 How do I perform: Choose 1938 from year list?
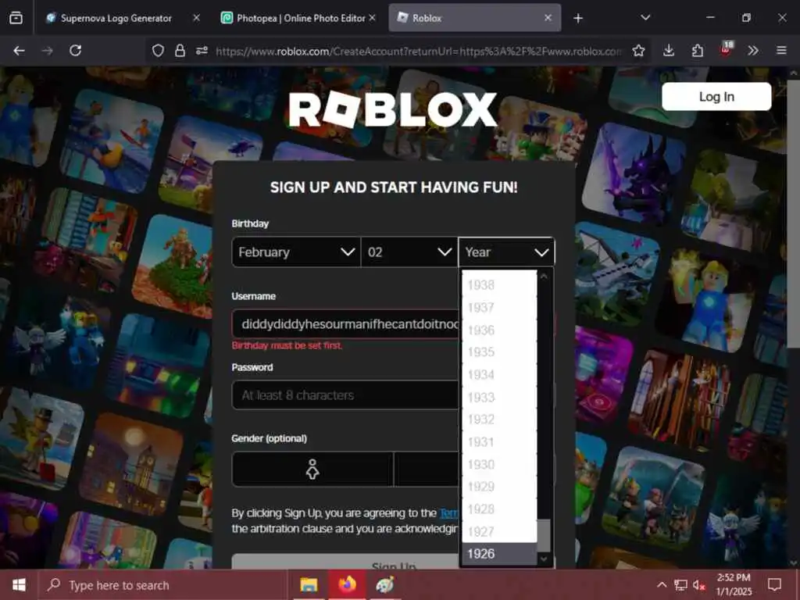499,284
